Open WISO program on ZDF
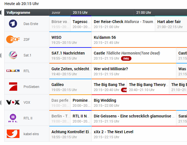Screen dimensions: 187x145 pyautogui.click(x=70, y=40)
